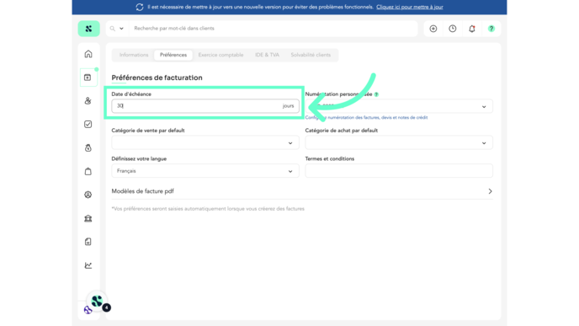Click the money bag sidebar icon

(x=88, y=148)
